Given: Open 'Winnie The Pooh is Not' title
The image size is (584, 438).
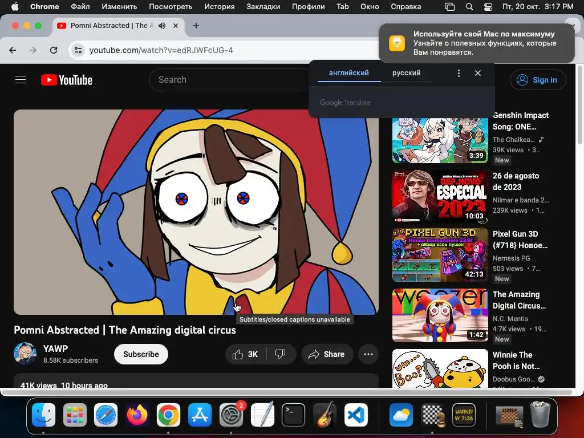Looking at the screenshot, I should tap(516, 360).
